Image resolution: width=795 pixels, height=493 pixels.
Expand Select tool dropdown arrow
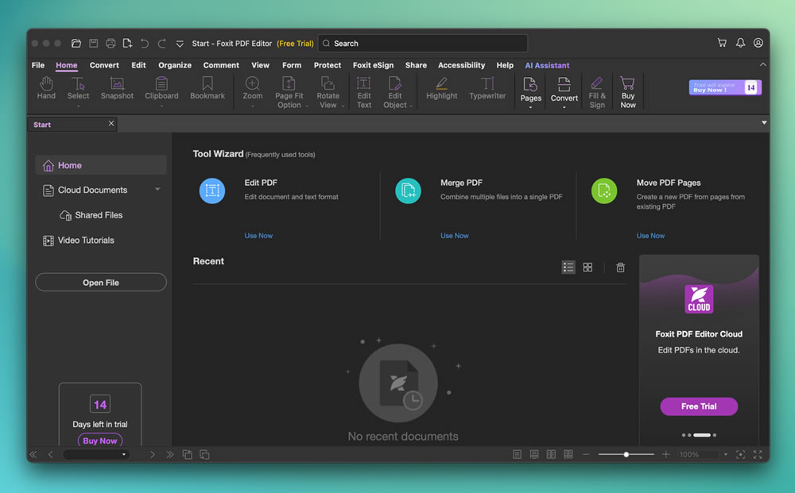pos(78,106)
